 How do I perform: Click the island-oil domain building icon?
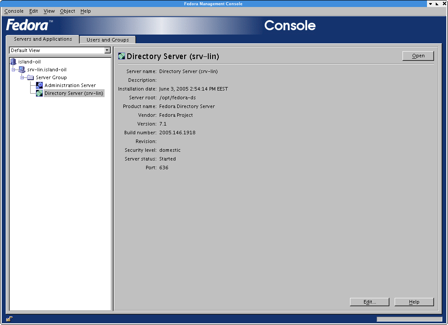[x=13, y=61]
